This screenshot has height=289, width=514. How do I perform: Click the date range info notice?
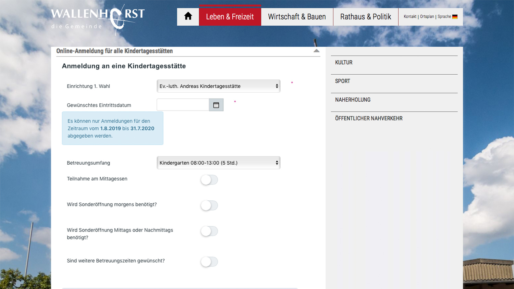(112, 128)
